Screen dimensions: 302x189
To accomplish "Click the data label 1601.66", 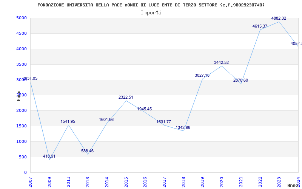I will [106, 119].
